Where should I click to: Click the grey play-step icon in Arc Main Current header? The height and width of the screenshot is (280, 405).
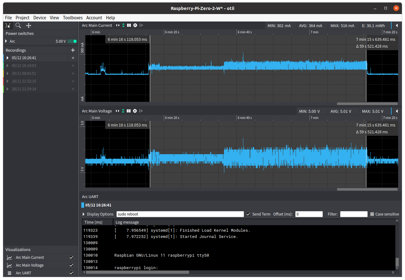141,25
